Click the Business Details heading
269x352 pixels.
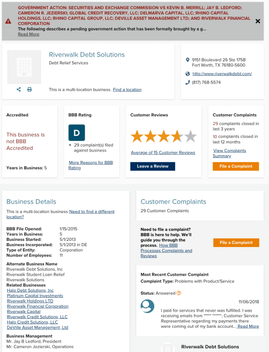point(31,202)
